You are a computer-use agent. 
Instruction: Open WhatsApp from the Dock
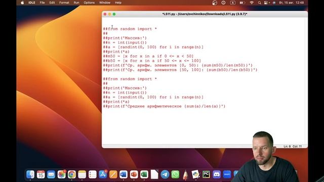[x=175, y=174]
